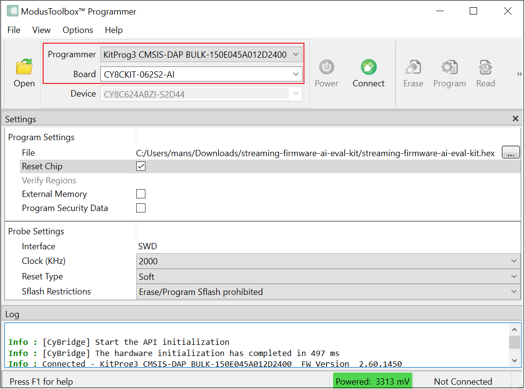Open the File menu
The height and width of the screenshot is (389, 525).
tap(14, 30)
